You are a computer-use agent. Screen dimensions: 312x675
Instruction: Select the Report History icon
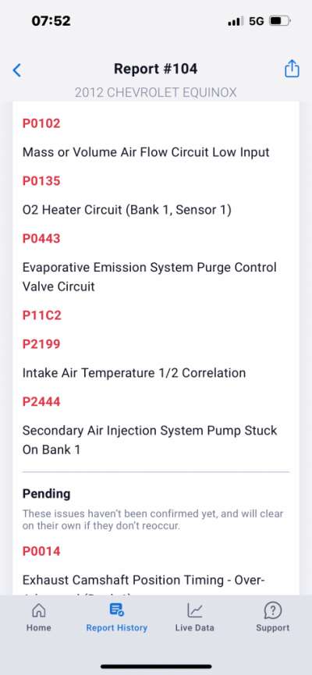click(x=117, y=609)
